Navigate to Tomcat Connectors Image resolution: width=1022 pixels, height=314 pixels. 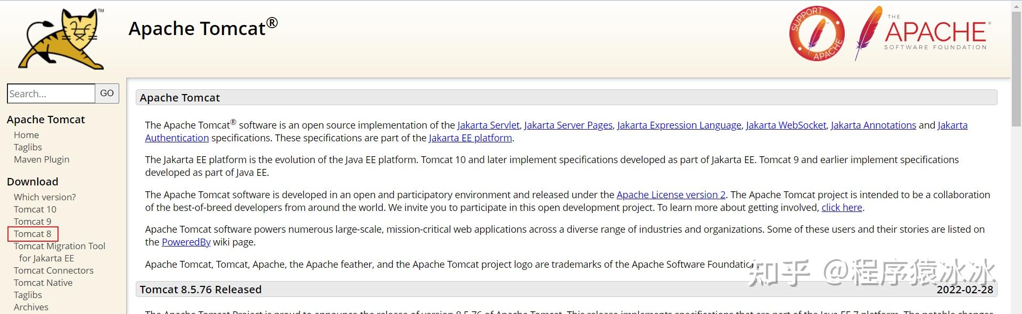tap(54, 270)
